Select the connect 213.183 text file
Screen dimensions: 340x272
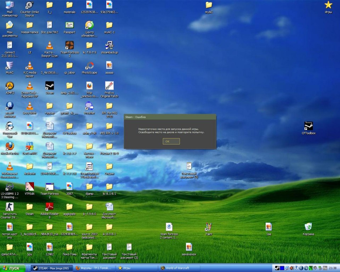pyautogui.click(x=10, y=49)
